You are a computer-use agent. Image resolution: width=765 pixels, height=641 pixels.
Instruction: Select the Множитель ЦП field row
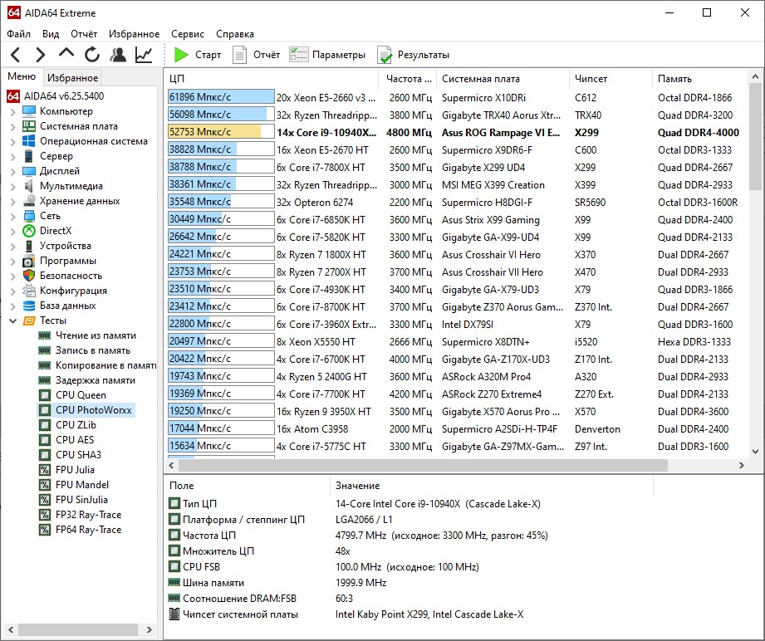point(409,550)
